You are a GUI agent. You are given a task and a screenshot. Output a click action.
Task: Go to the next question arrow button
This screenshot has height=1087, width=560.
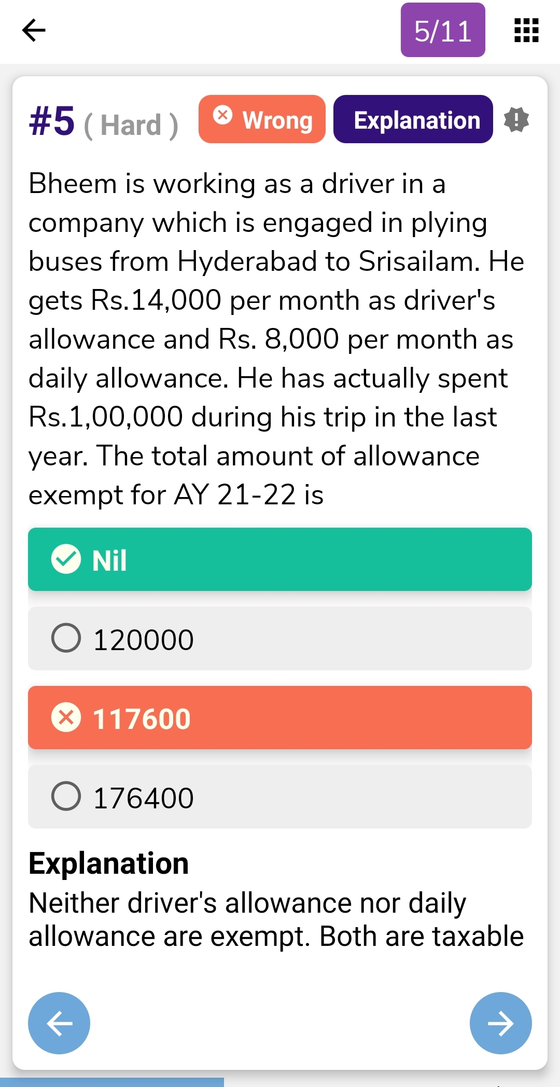coord(500,1023)
